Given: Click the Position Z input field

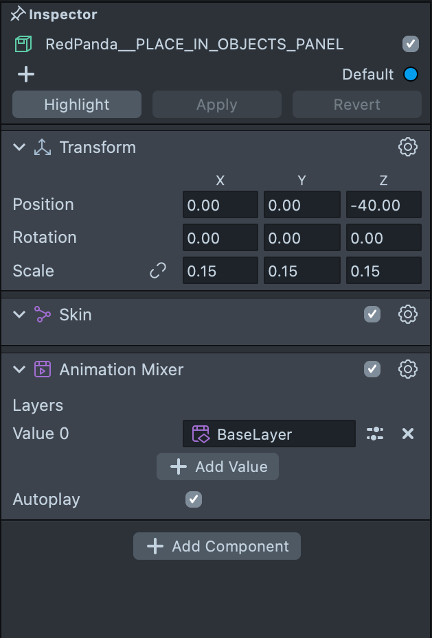Looking at the screenshot, I should coord(383,205).
